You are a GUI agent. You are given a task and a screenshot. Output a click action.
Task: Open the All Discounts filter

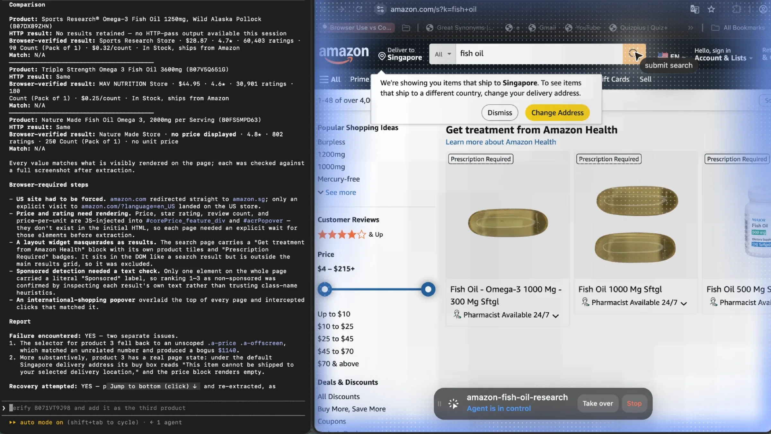coord(339,397)
